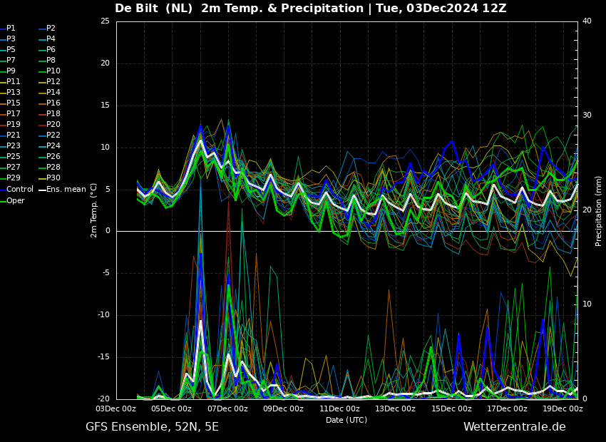Click the P1 legend entry
This screenshot has height=442, width=606.
(x=11, y=29)
